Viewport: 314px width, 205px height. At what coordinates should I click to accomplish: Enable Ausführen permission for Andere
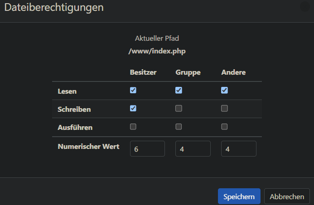point(224,127)
